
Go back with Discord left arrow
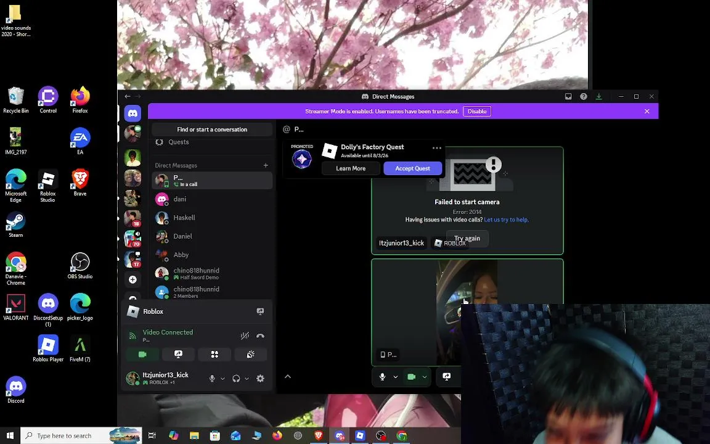pos(128,96)
